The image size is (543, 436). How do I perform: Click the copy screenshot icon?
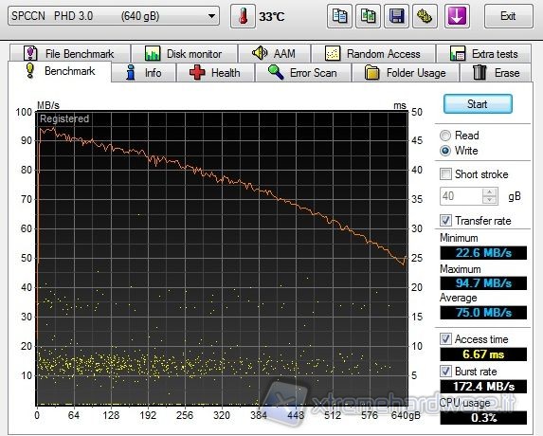point(368,16)
